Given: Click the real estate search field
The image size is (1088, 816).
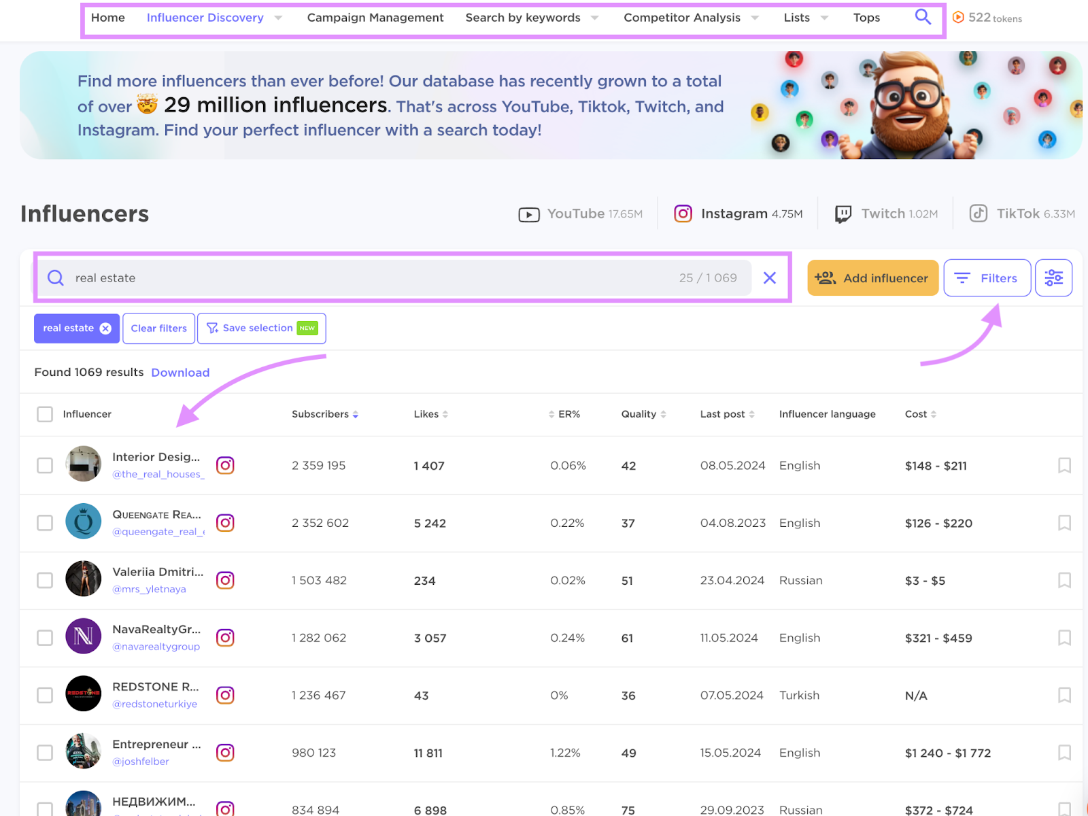Looking at the screenshot, I should [394, 277].
